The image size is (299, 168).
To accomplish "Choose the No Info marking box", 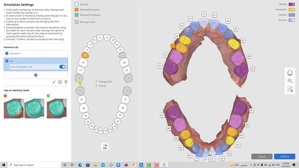I will tap(77, 4).
